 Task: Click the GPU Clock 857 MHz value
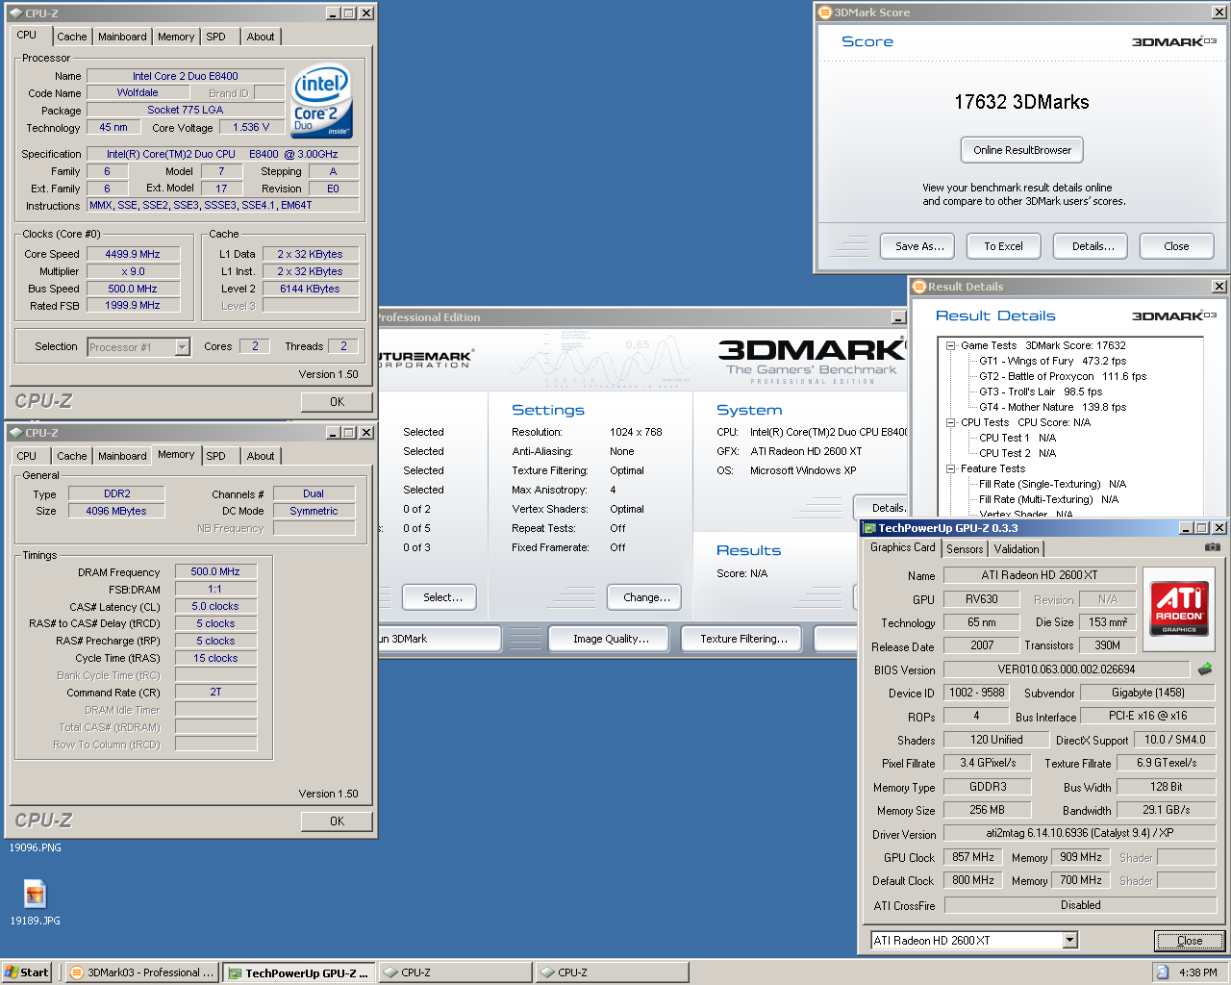[x=973, y=857]
